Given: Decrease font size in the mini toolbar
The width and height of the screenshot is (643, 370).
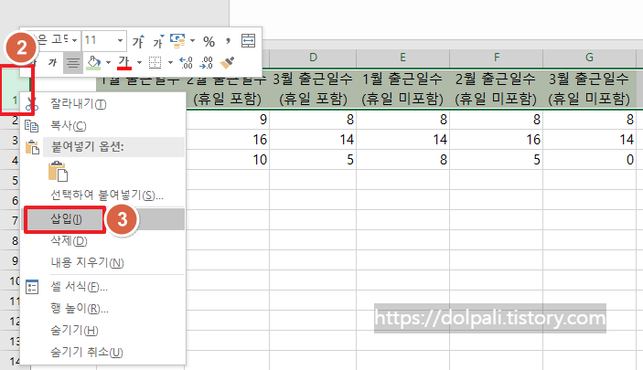Looking at the screenshot, I should click(158, 40).
